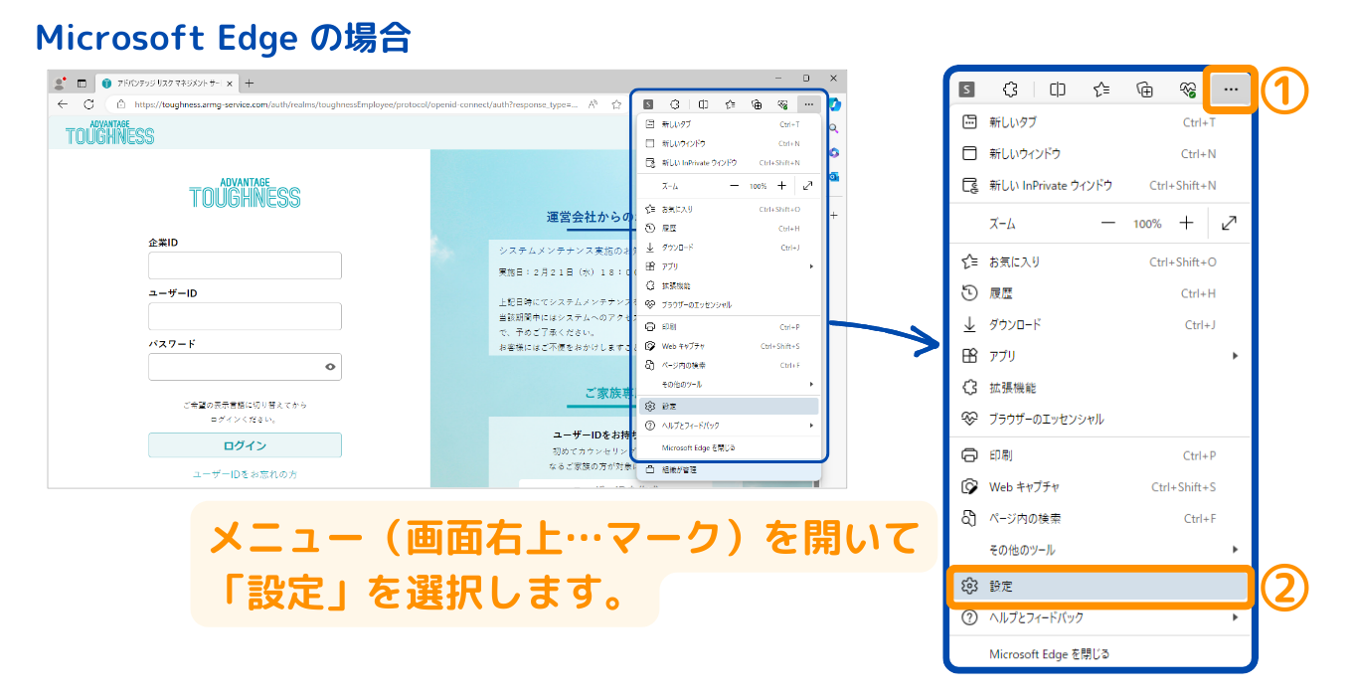Open the Collections icon in the enlarged toolbar
Image resolution: width=1358 pixels, height=695 pixels.
tap(1145, 89)
